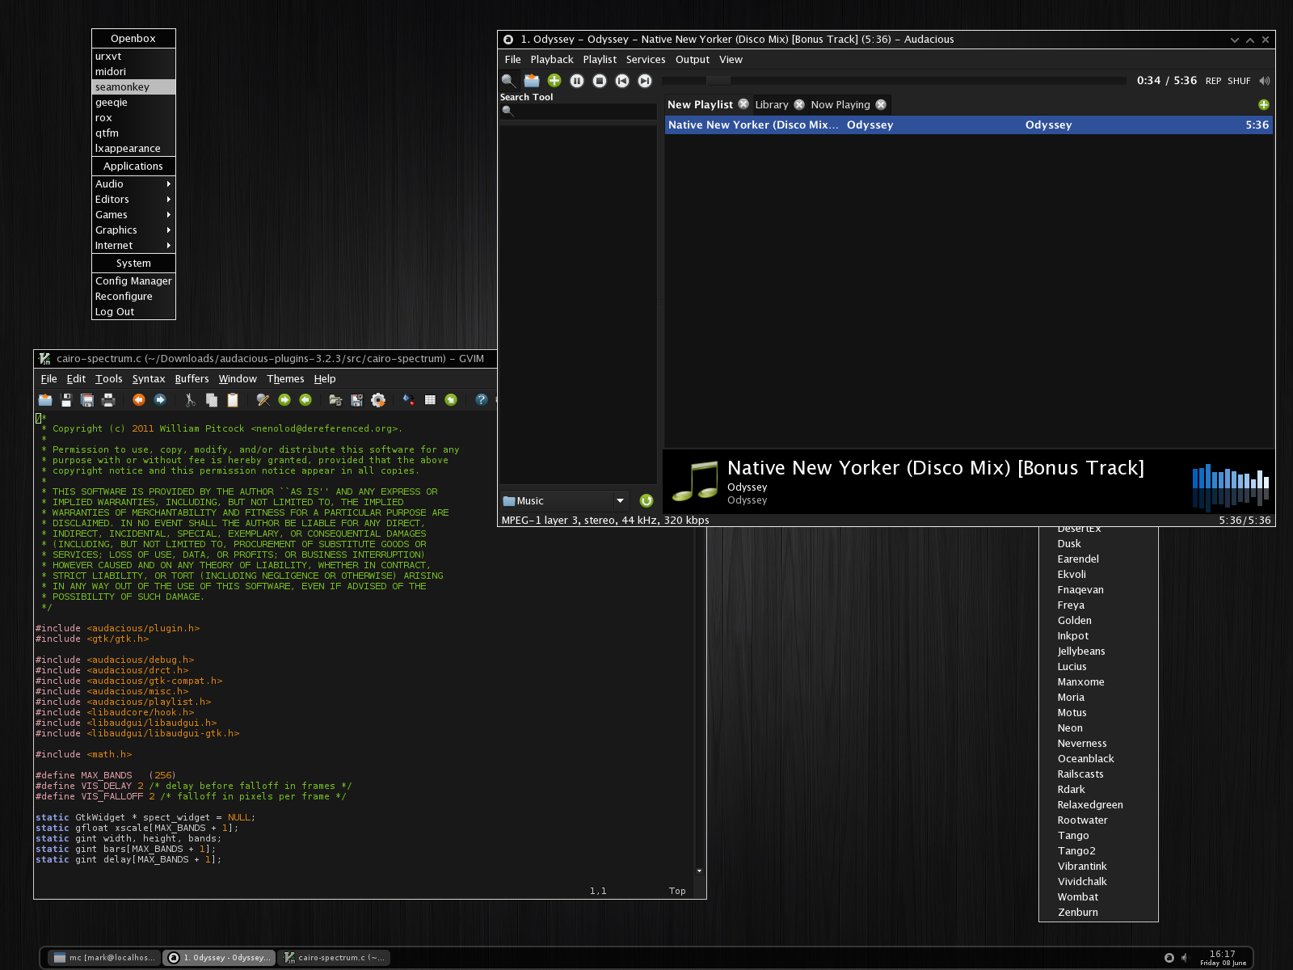Switch to mc terminal in the taskbar
This screenshot has height=970, width=1293.
(x=104, y=958)
